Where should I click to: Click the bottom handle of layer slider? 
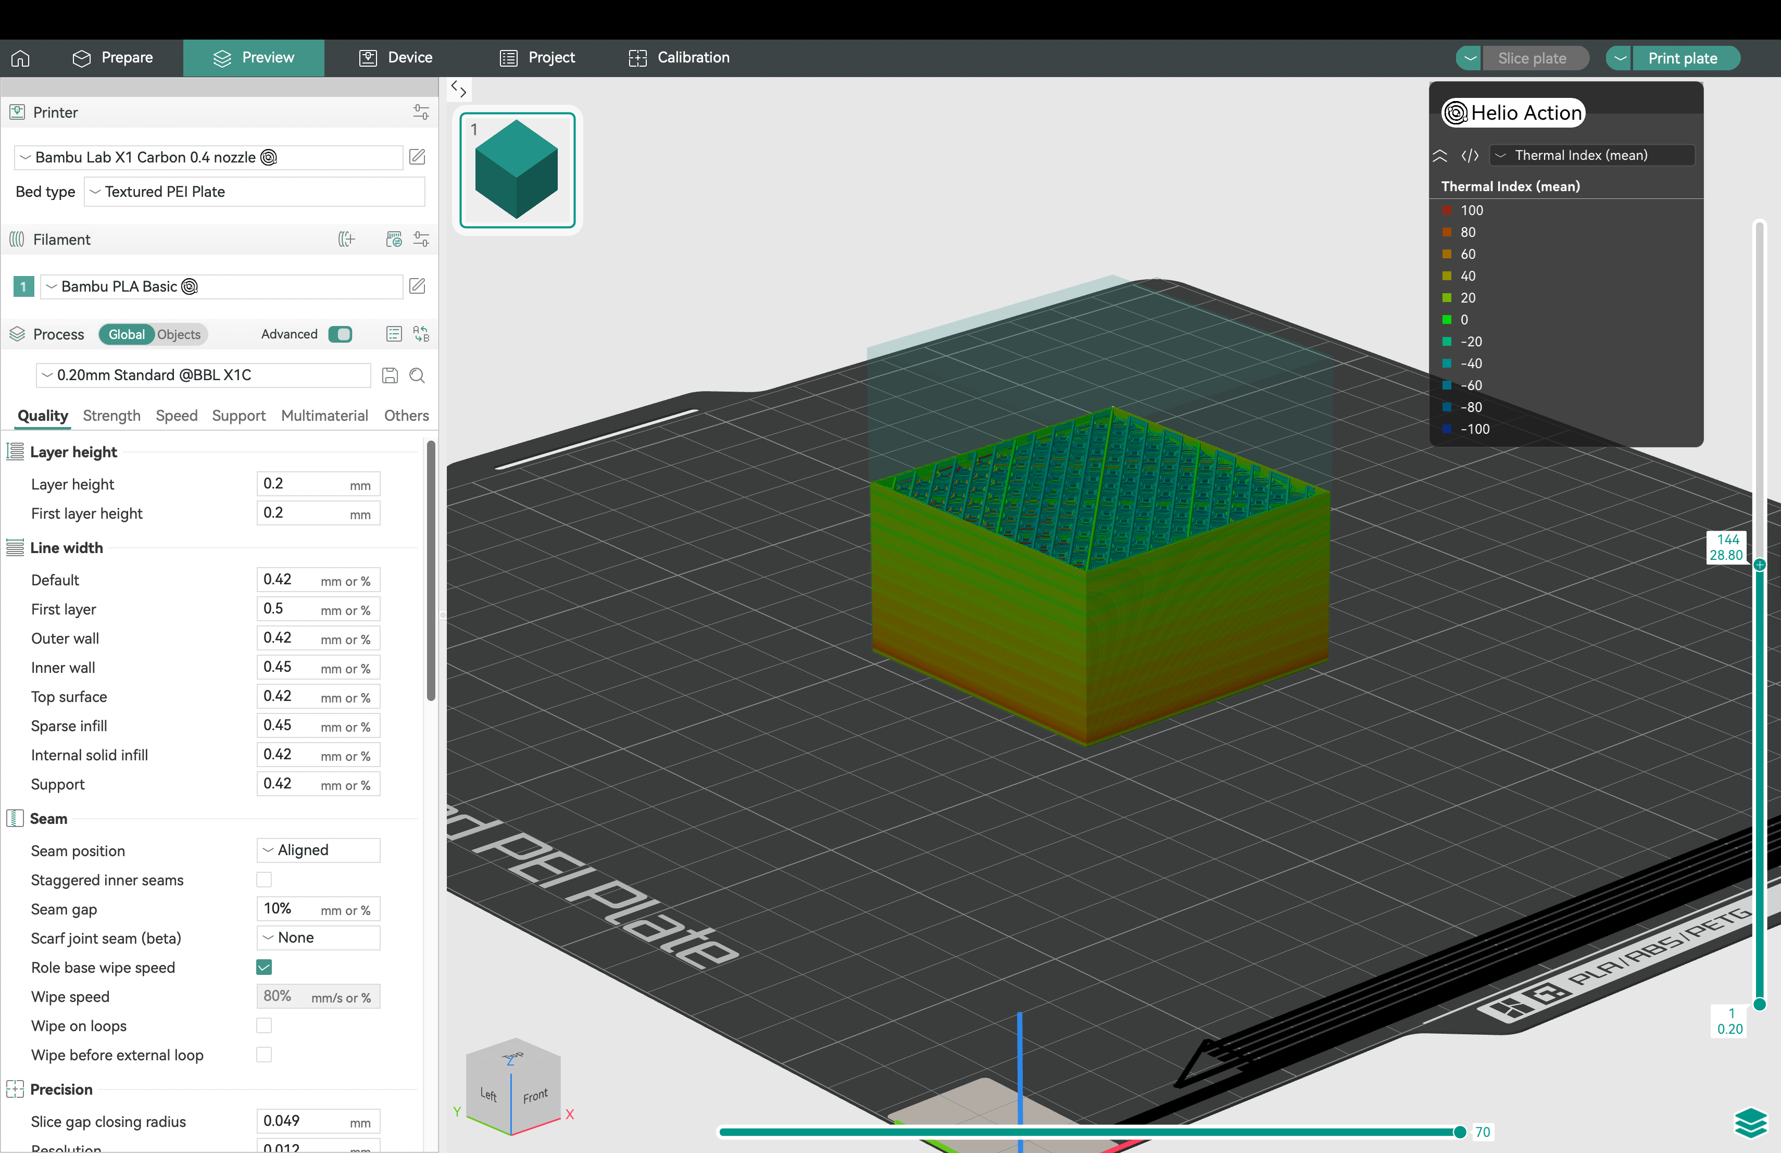1759,1004
